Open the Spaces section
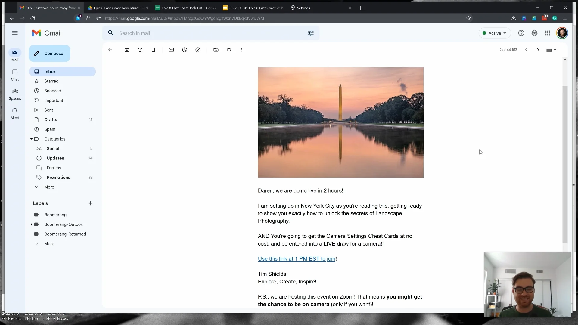This screenshot has height=325, width=578. 15,94
